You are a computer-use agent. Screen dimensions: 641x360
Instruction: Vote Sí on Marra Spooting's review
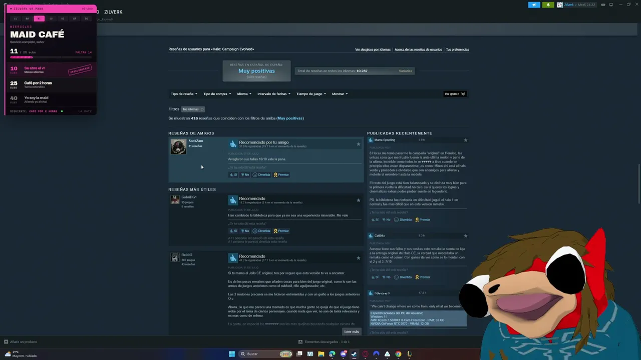click(375, 219)
